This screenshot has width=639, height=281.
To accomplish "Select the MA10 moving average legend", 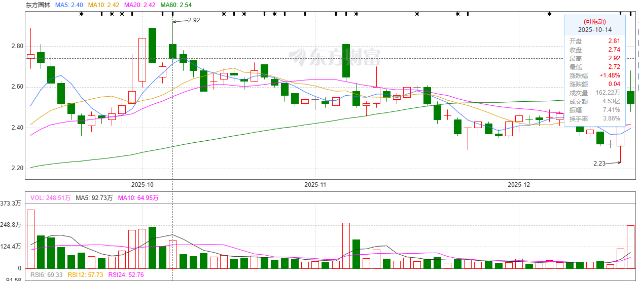I will (104, 5).
